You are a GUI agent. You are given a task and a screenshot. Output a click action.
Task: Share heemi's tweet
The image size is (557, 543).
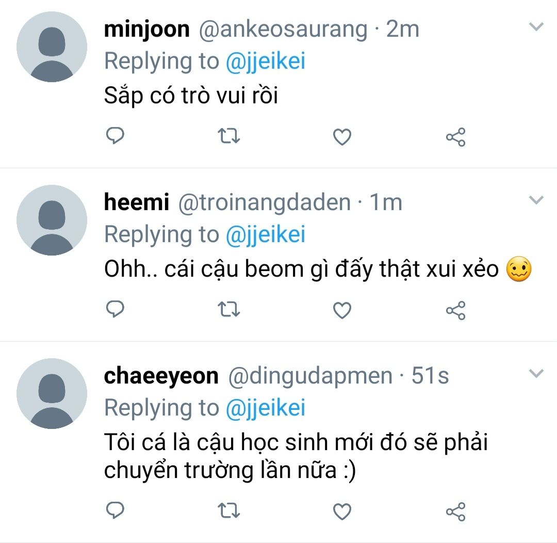click(456, 310)
